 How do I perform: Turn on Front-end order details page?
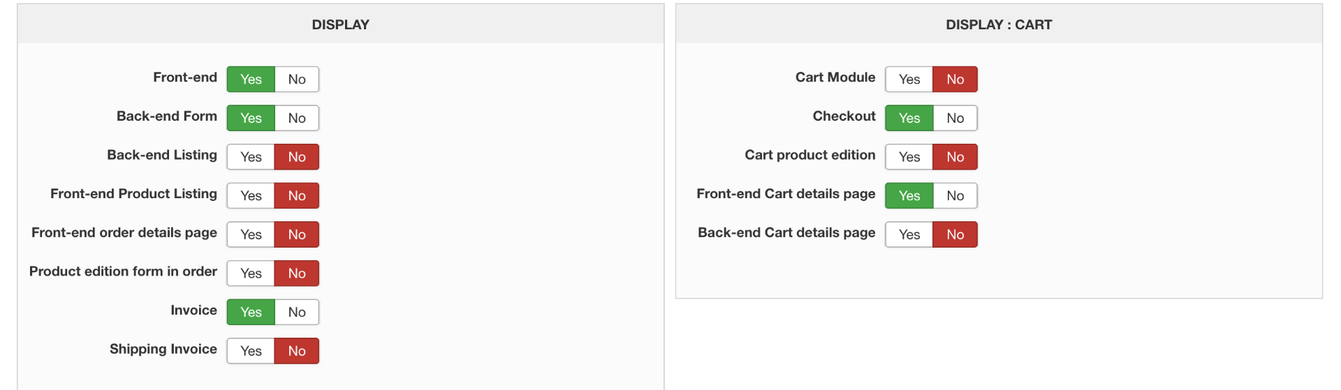click(251, 234)
